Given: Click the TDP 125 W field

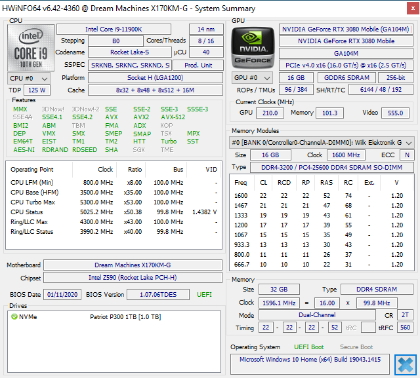Looking at the screenshot, I should point(37,90).
